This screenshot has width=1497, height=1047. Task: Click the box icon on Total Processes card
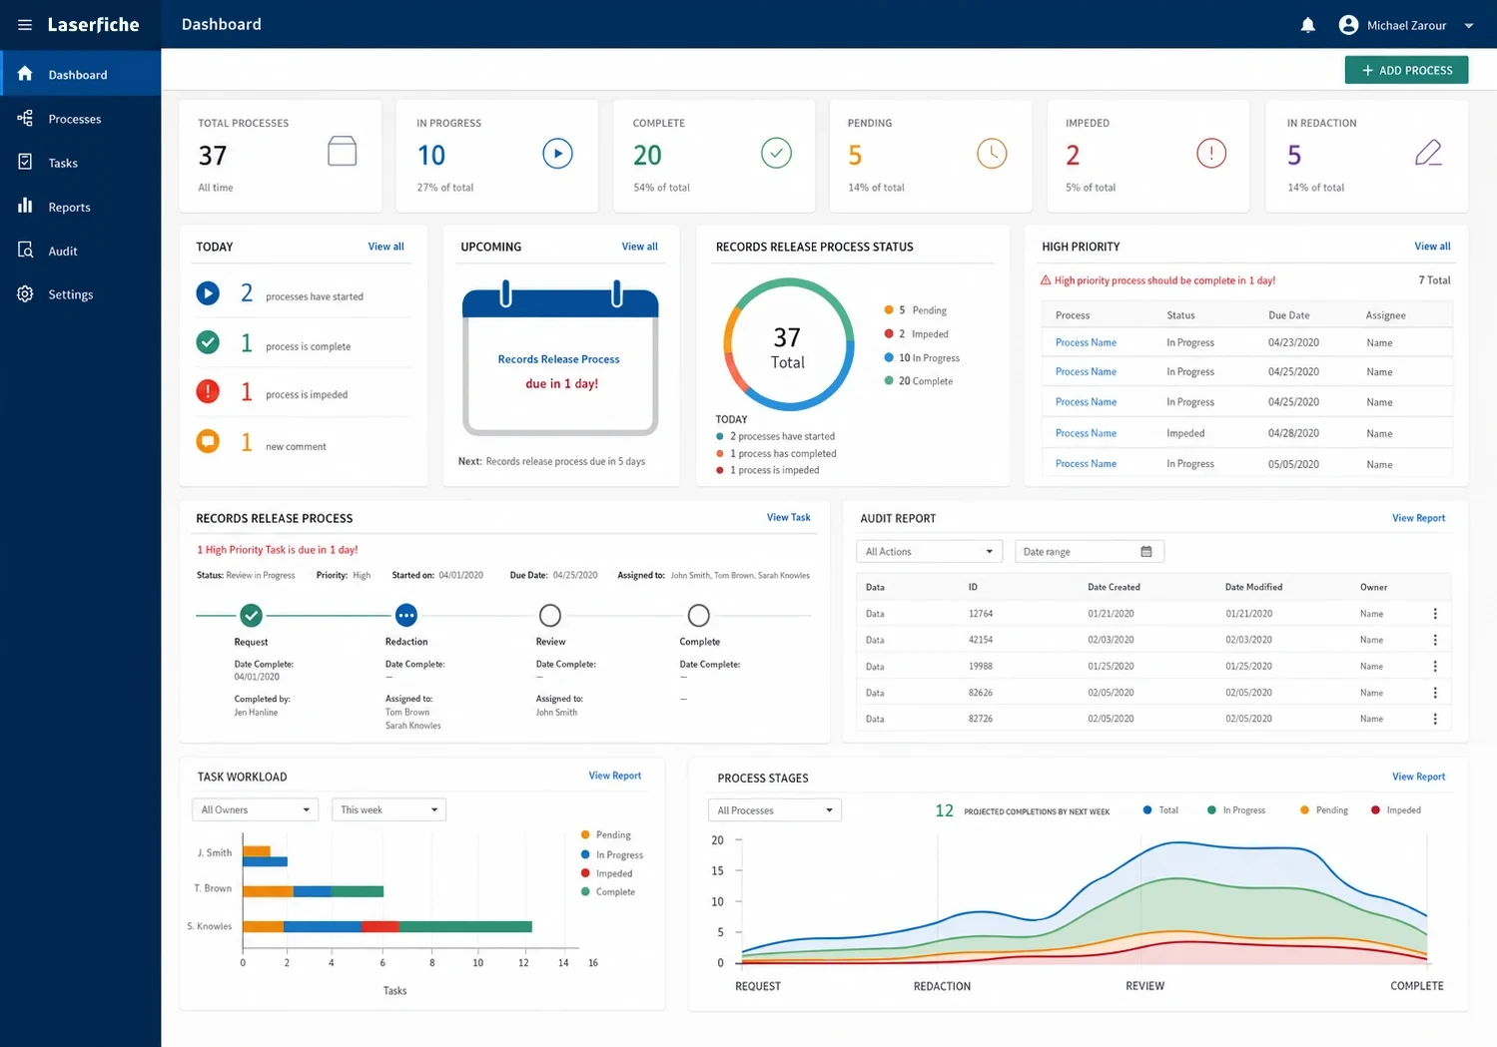tap(342, 151)
